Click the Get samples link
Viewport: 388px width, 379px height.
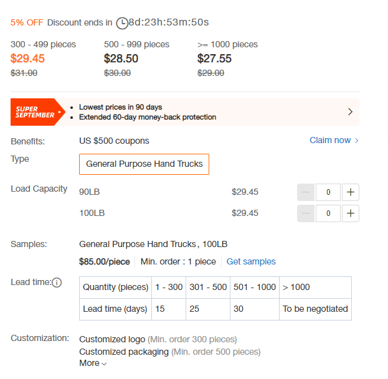(x=251, y=261)
